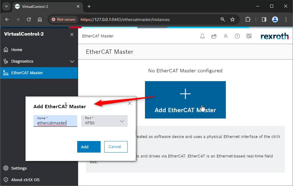Open the browser extensions puzzle icon
Screen dimensions: 293x186
coord(248,19)
